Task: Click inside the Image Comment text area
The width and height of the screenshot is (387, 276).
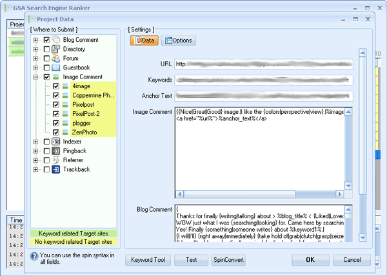Action: click(260, 149)
